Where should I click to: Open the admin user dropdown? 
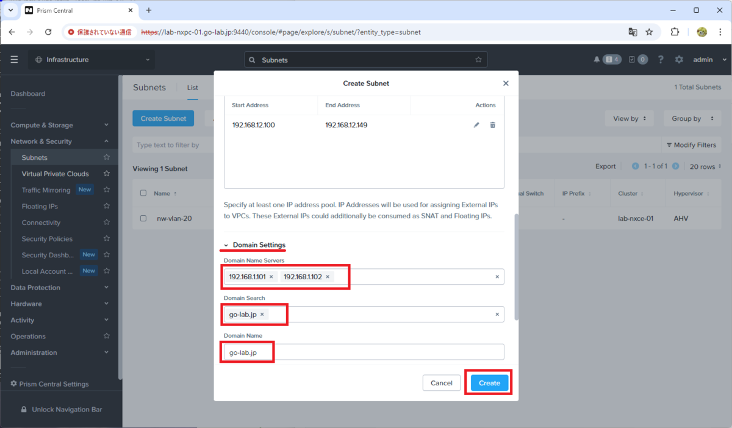(x=711, y=60)
